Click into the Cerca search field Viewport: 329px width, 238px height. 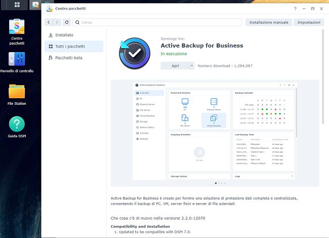coord(157,22)
